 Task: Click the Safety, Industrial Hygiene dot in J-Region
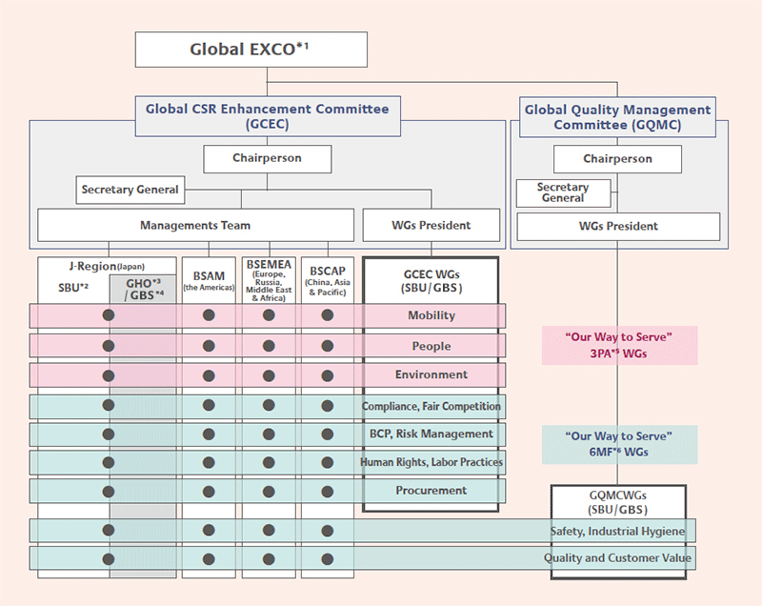click(109, 530)
